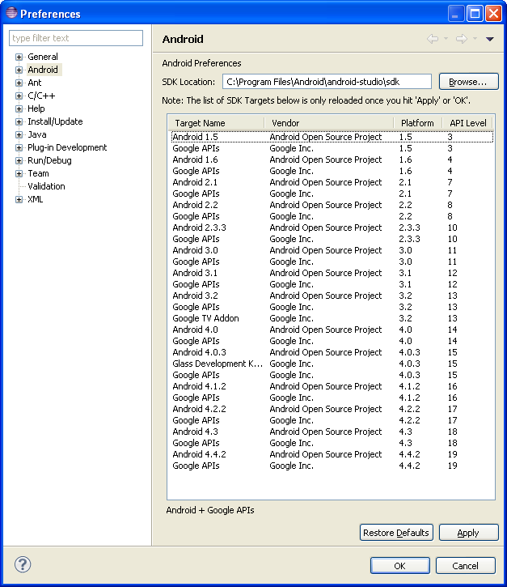Select the Java preferences category
This screenshot has width=507, height=587.
[x=37, y=134]
